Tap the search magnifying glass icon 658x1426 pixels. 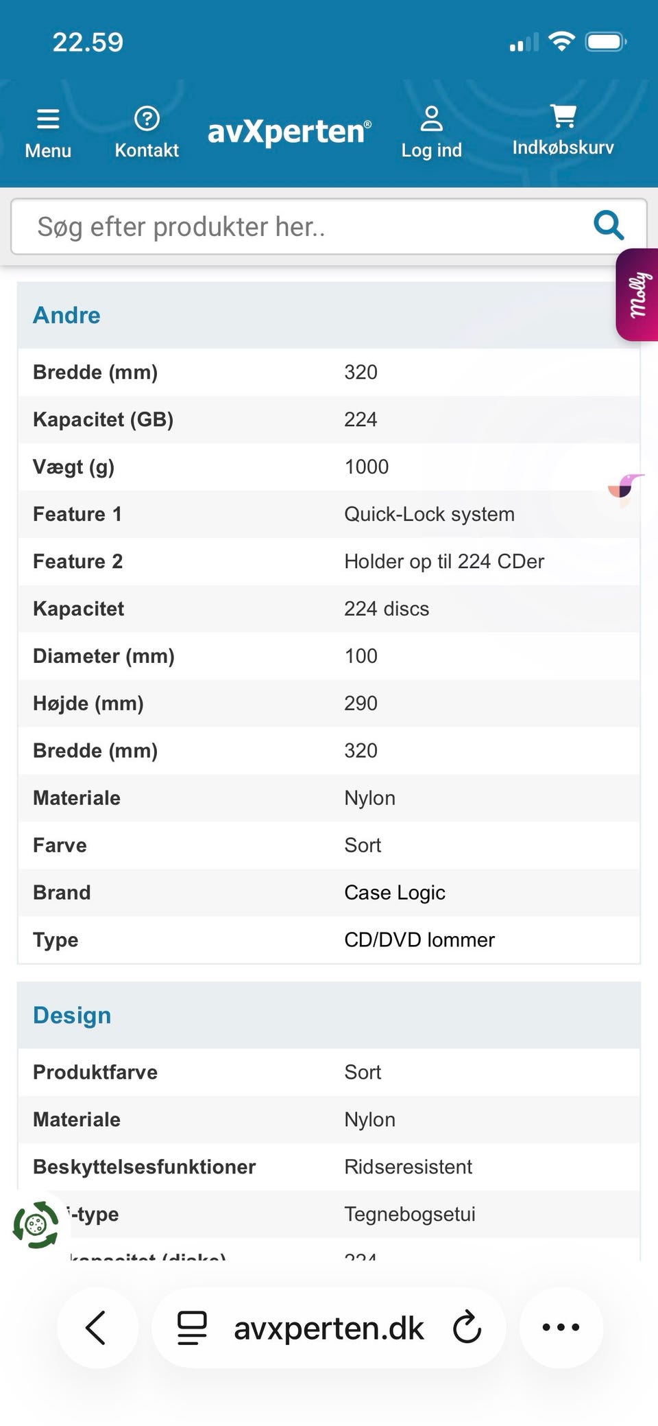click(608, 226)
